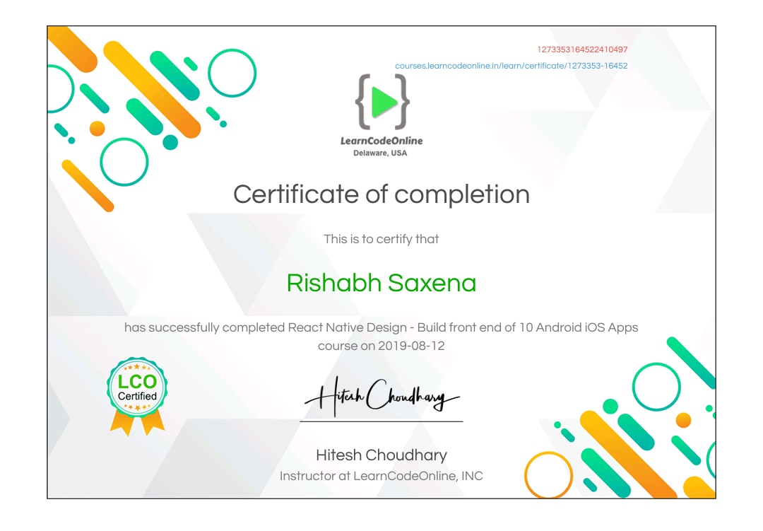Click the red certificate ID number
The width and height of the screenshot is (763, 531).
pyautogui.click(x=582, y=49)
